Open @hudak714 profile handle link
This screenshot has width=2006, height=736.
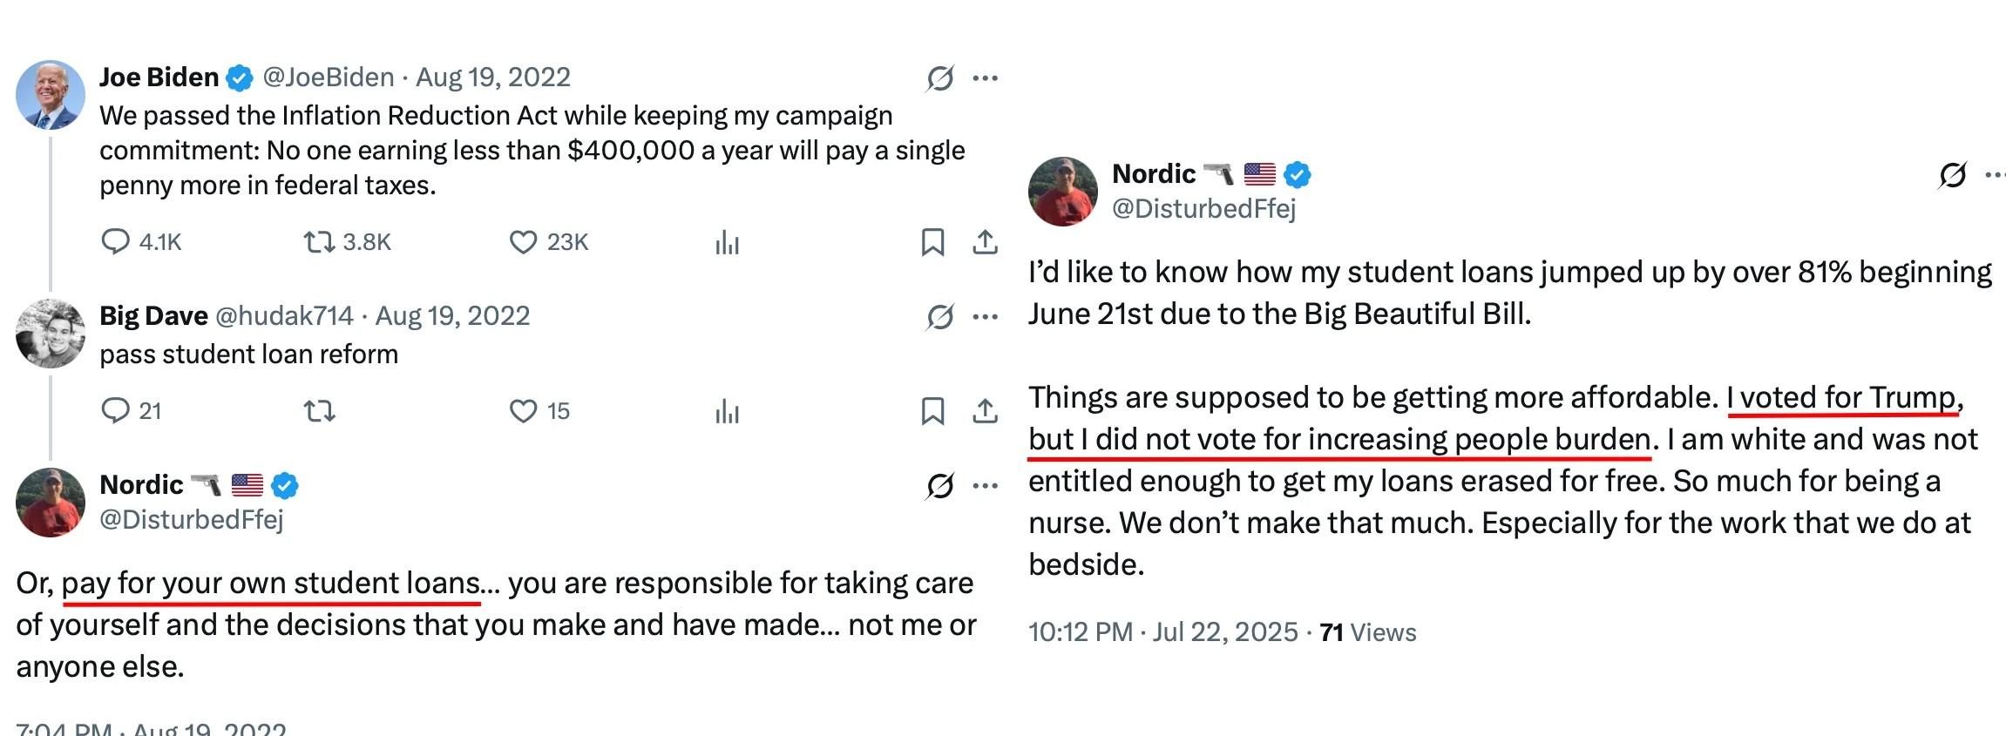284,315
